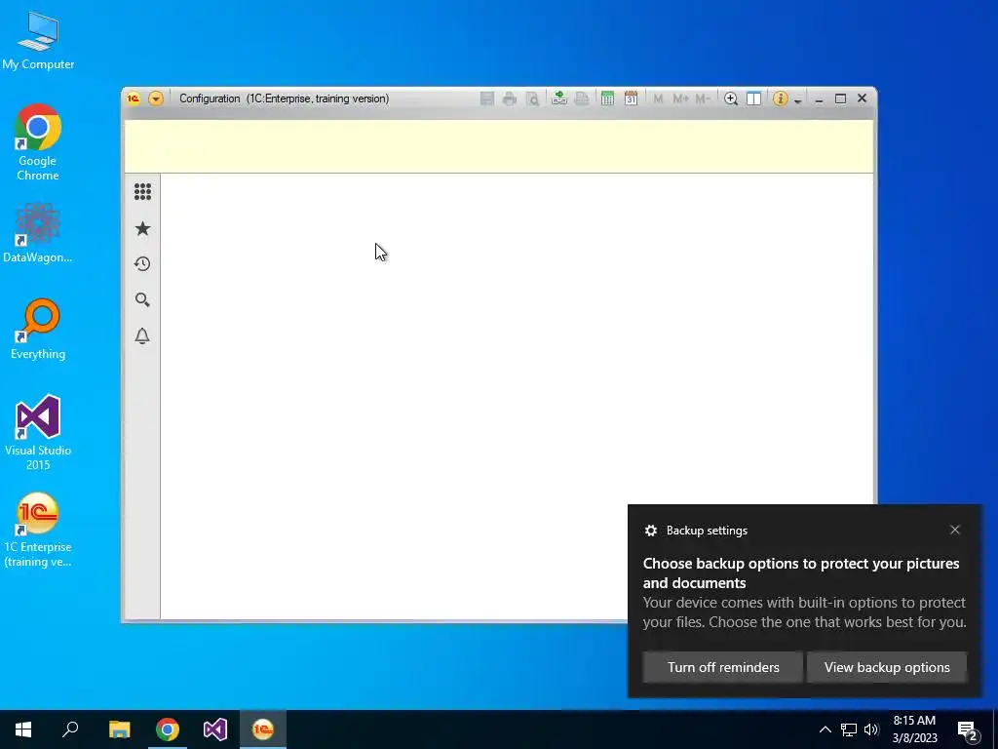
Task: Click the backup notification headline text
Action: pos(801,573)
